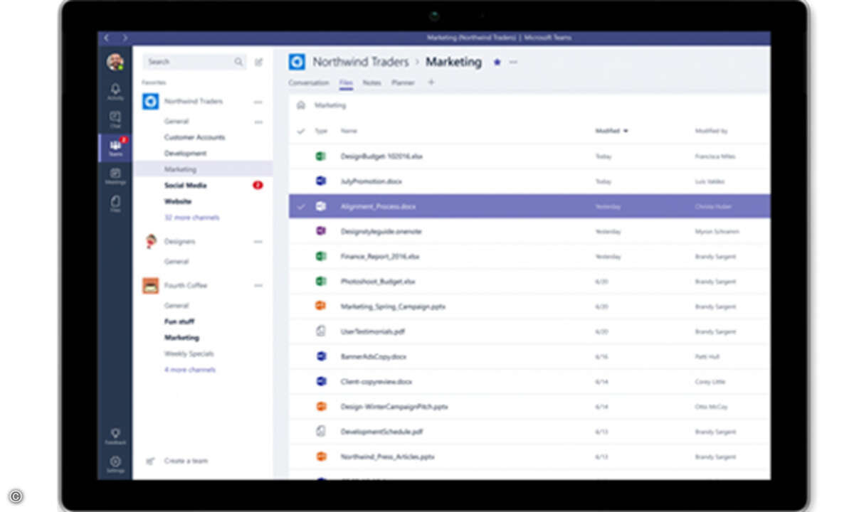The width and height of the screenshot is (854, 512).
Task: Sort files by the Modified by column header
Action: [x=711, y=131]
